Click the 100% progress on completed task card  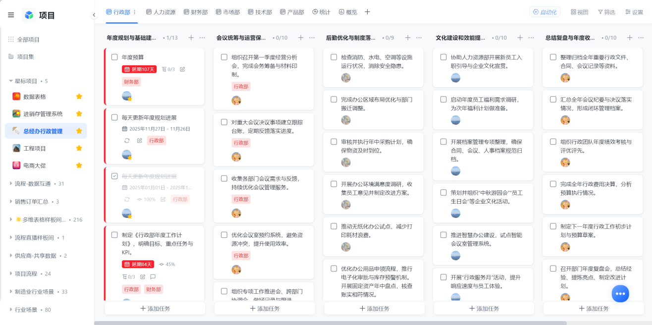[x=146, y=199]
